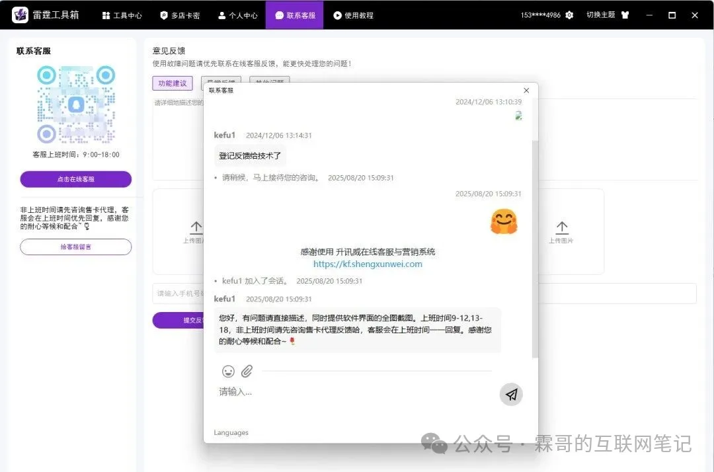Screen dimensions: 714x472
Task: Click the 给客服留言 button
Action: [75, 247]
